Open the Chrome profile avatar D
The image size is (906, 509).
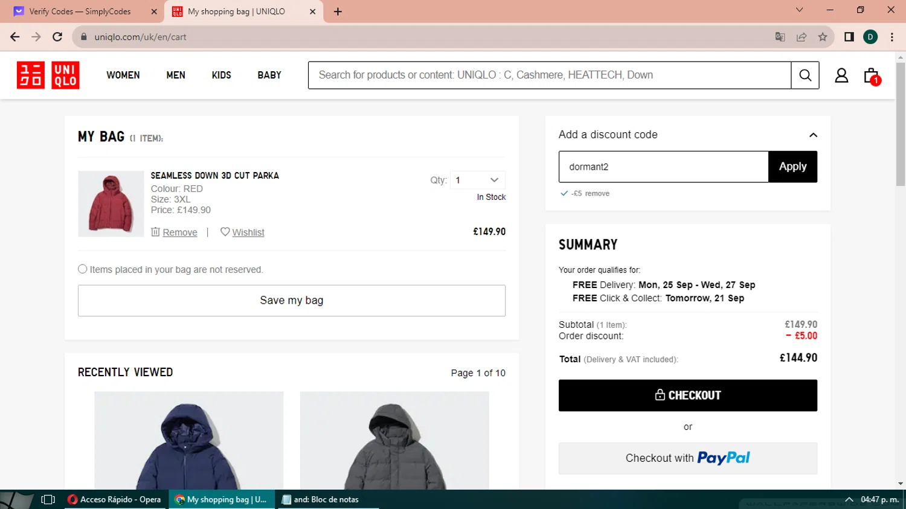[870, 37]
